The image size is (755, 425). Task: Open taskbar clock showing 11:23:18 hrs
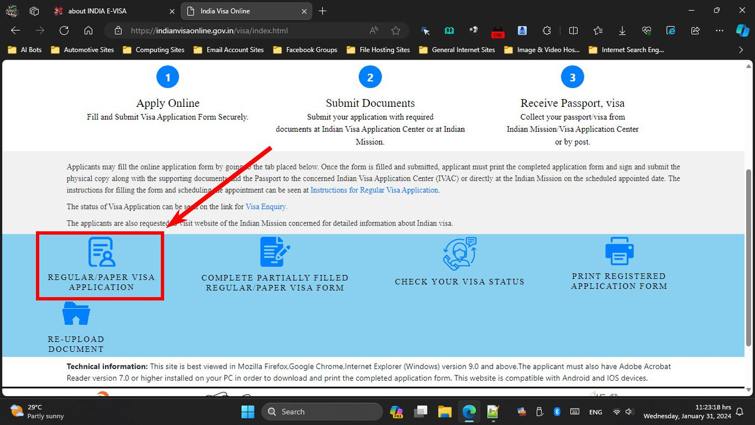point(688,411)
